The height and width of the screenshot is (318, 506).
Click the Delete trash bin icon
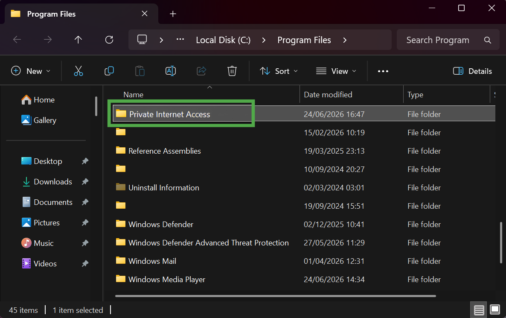(232, 71)
